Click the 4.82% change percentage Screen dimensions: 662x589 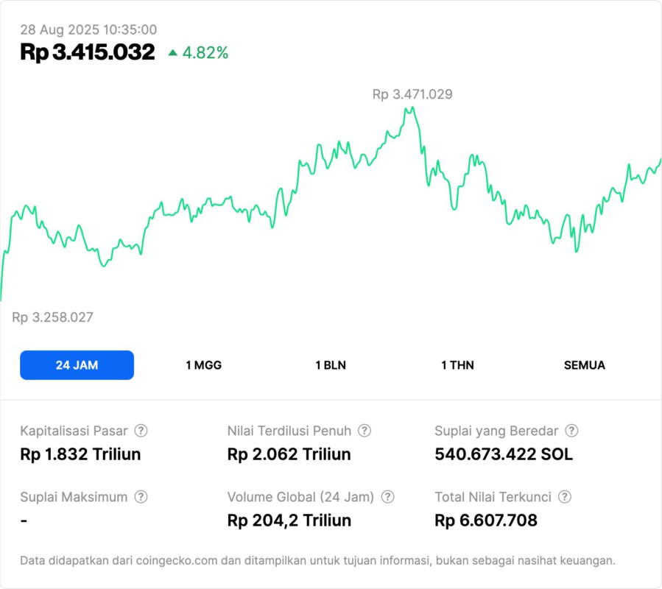coord(205,52)
